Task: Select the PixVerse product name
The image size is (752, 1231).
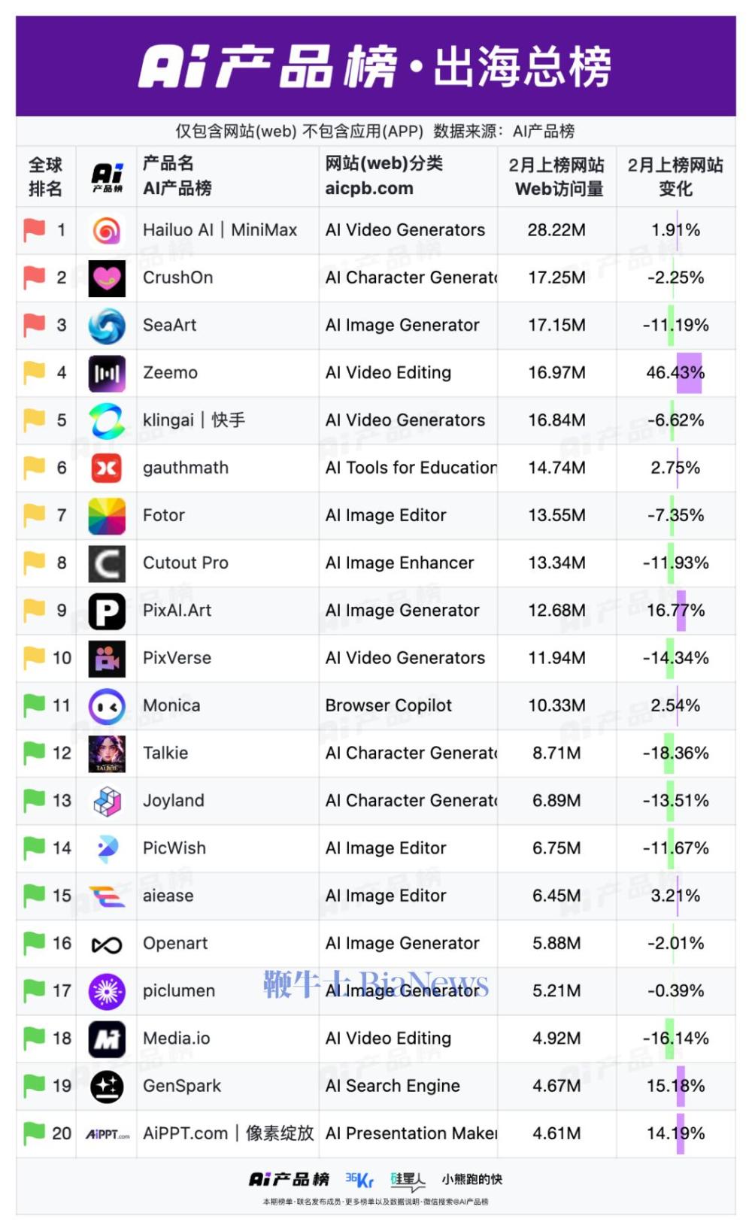Action: [177, 658]
